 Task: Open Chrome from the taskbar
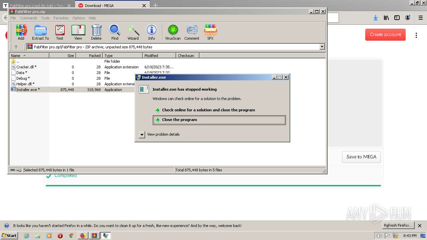pos(71,236)
